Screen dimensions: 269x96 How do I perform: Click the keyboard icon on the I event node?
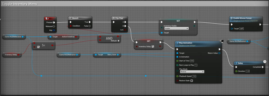[46, 18]
